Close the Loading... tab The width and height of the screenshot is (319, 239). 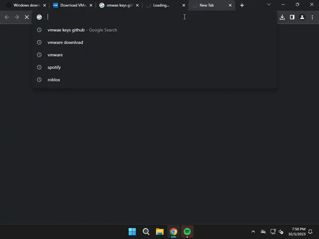[184, 5]
